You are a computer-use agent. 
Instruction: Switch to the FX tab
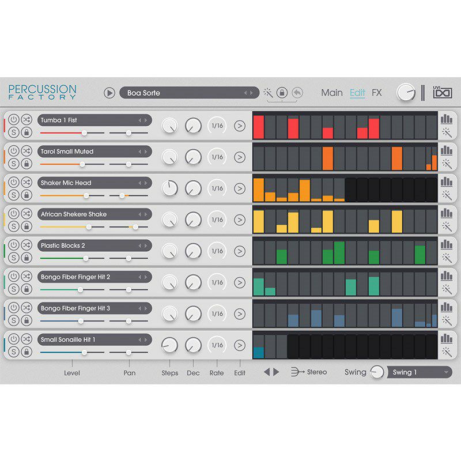click(x=377, y=93)
